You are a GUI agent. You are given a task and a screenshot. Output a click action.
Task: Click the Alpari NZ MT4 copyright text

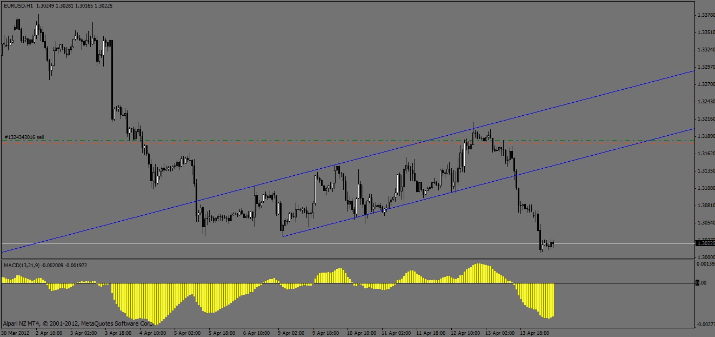pos(78,322)
